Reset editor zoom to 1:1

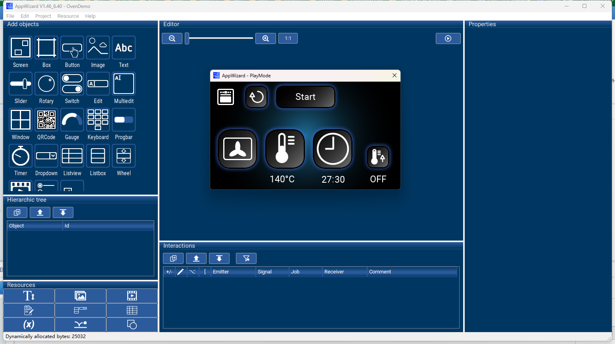(x=288, y=38)
